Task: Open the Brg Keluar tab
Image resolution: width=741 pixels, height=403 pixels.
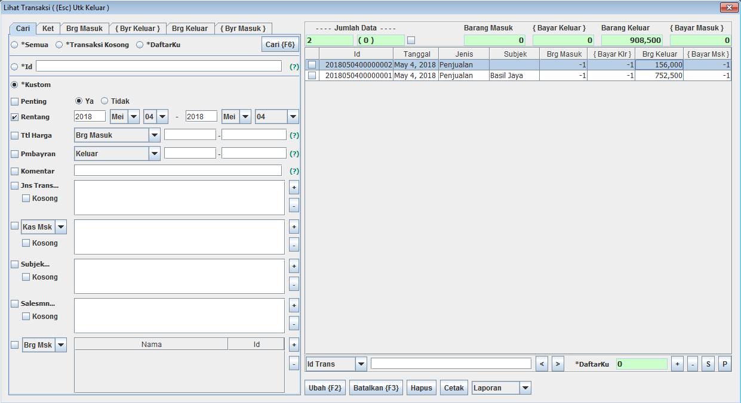Action: click(190, 29)
